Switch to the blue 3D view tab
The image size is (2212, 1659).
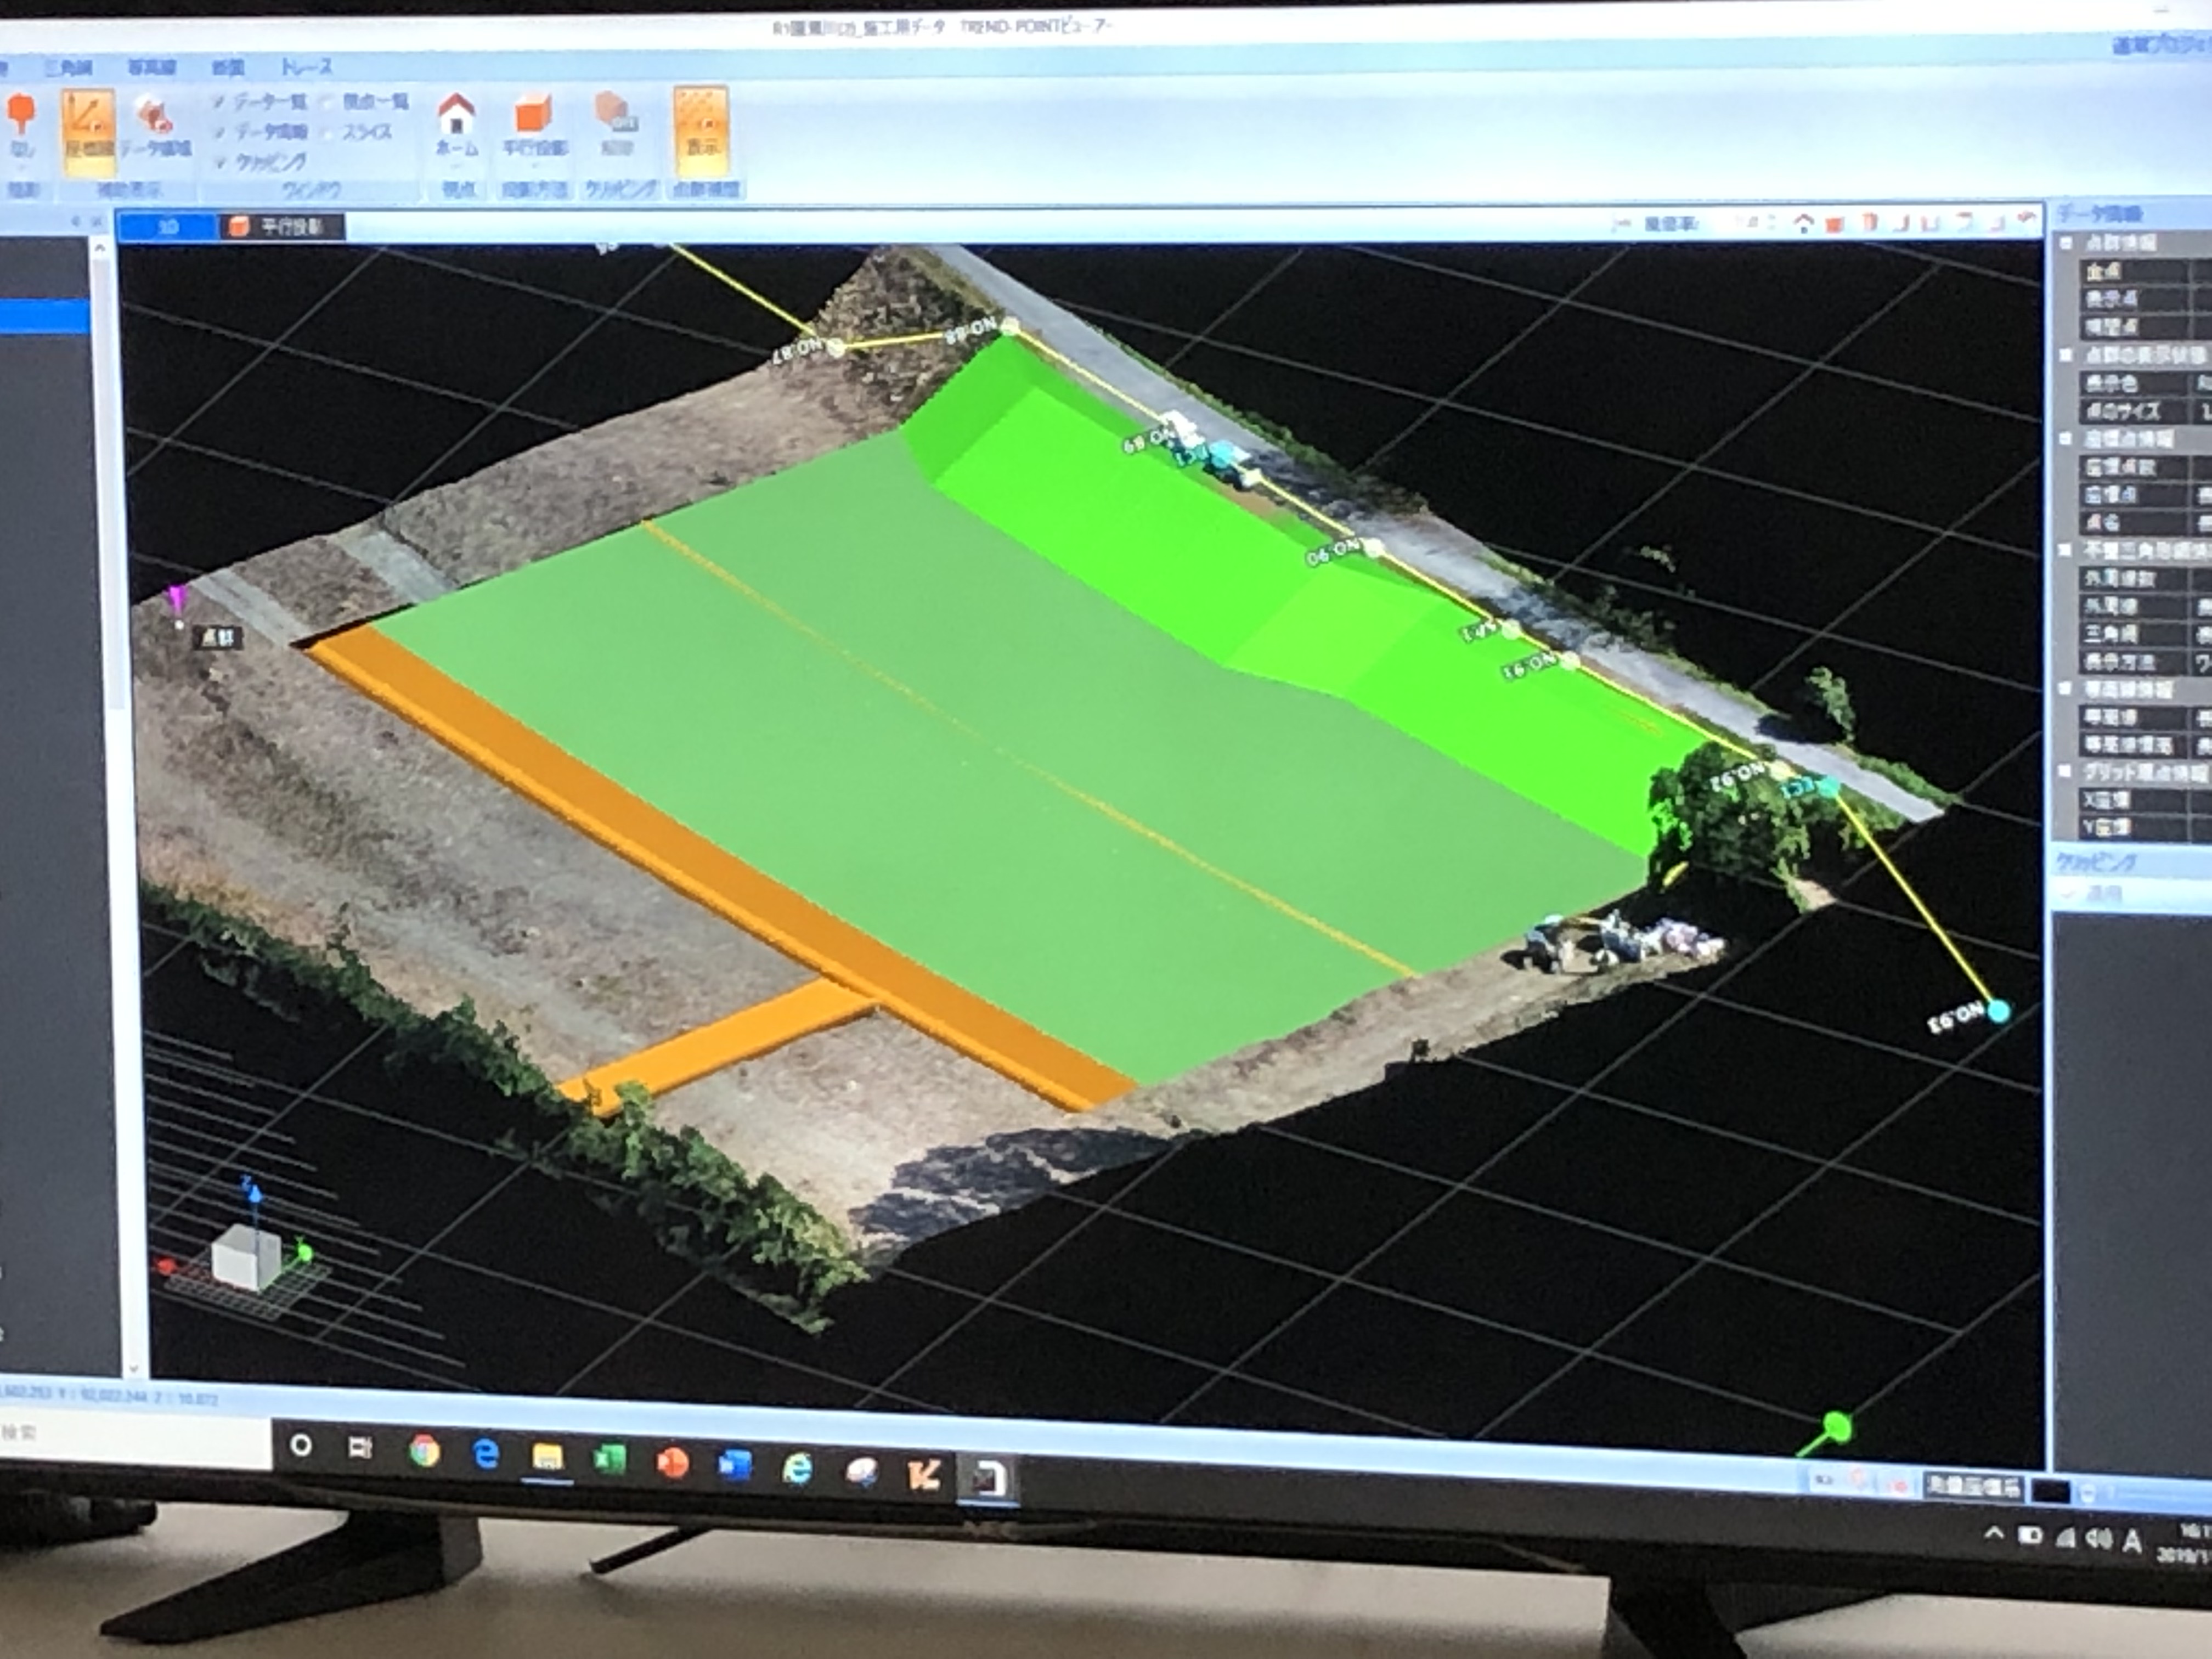[x=167, y=227]
